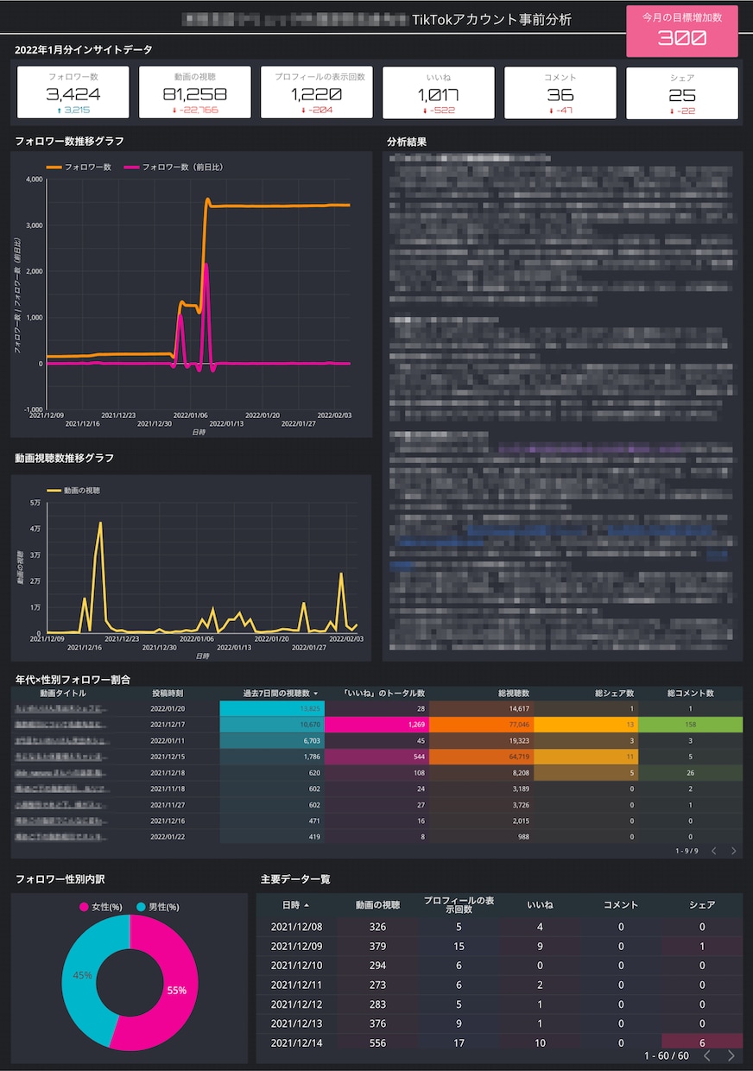Sort data table by 動画の視聴 column header
The image size is (753, 1071).
[377, 905]
